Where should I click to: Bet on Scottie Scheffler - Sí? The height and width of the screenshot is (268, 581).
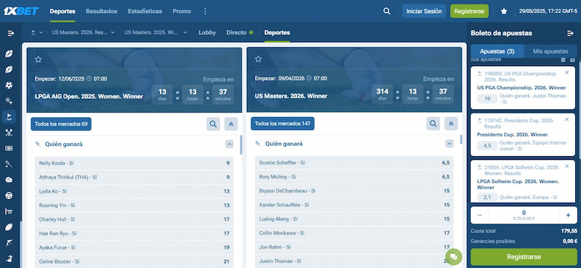[354, 163]
